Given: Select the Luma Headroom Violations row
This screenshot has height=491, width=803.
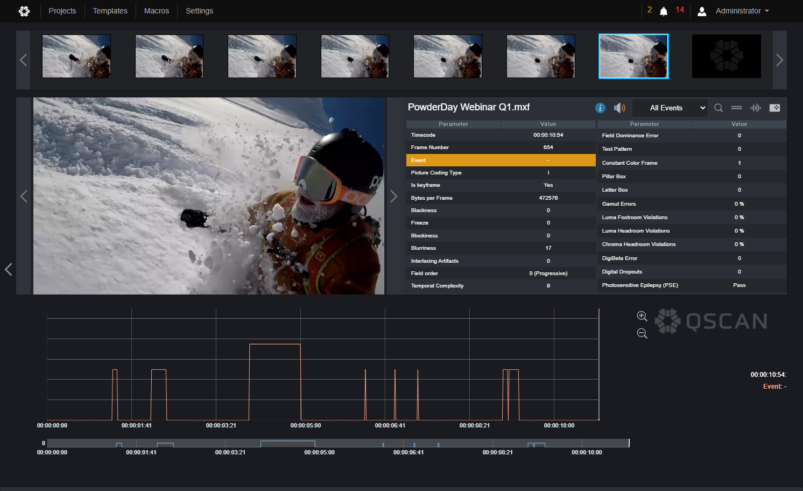Looking at the screenshot, I should coord(692,231).
